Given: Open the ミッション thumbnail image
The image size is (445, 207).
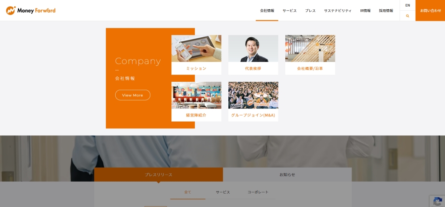Looking at the screenshot, I should point(196,48).
